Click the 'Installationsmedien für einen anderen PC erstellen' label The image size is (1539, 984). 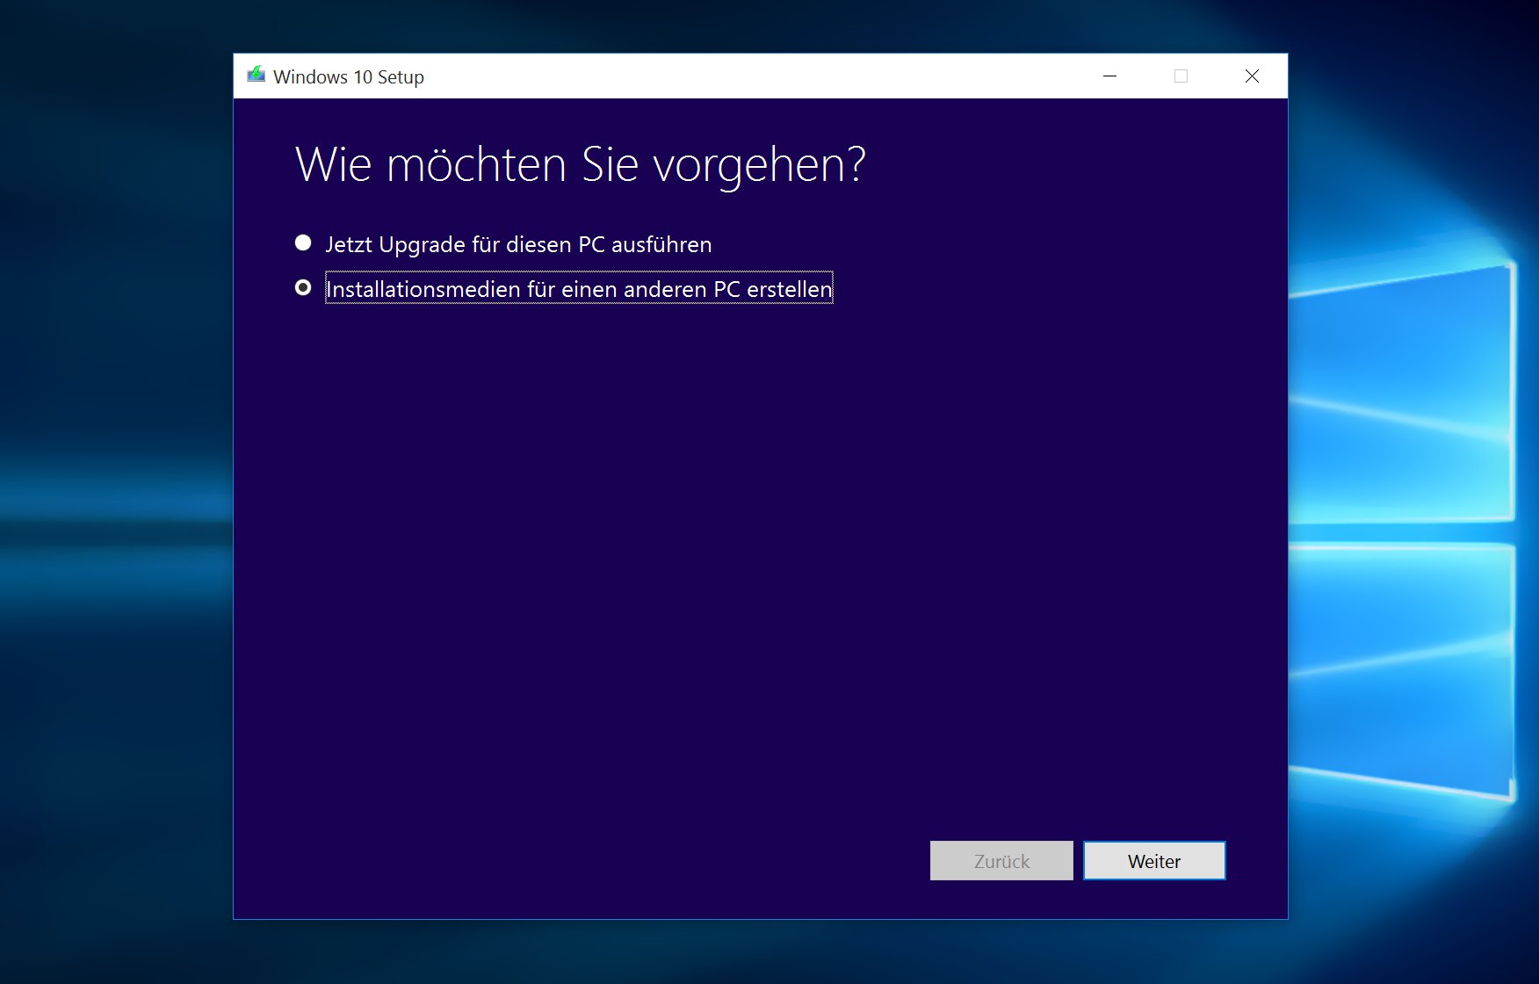coord(579,288)
